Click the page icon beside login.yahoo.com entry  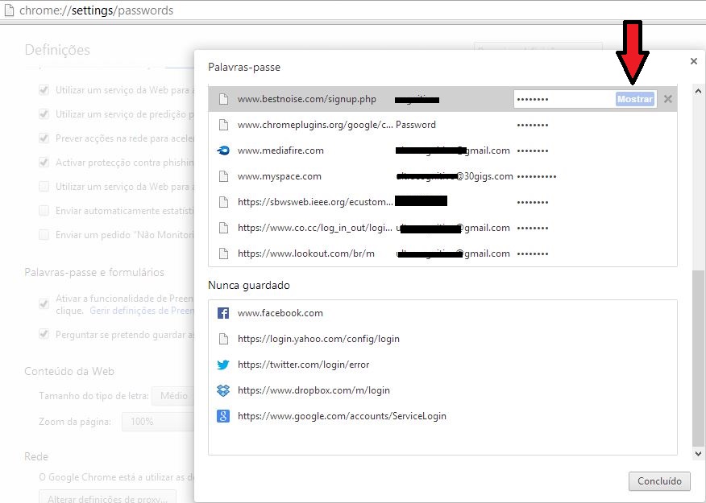(x=223, y=339)
